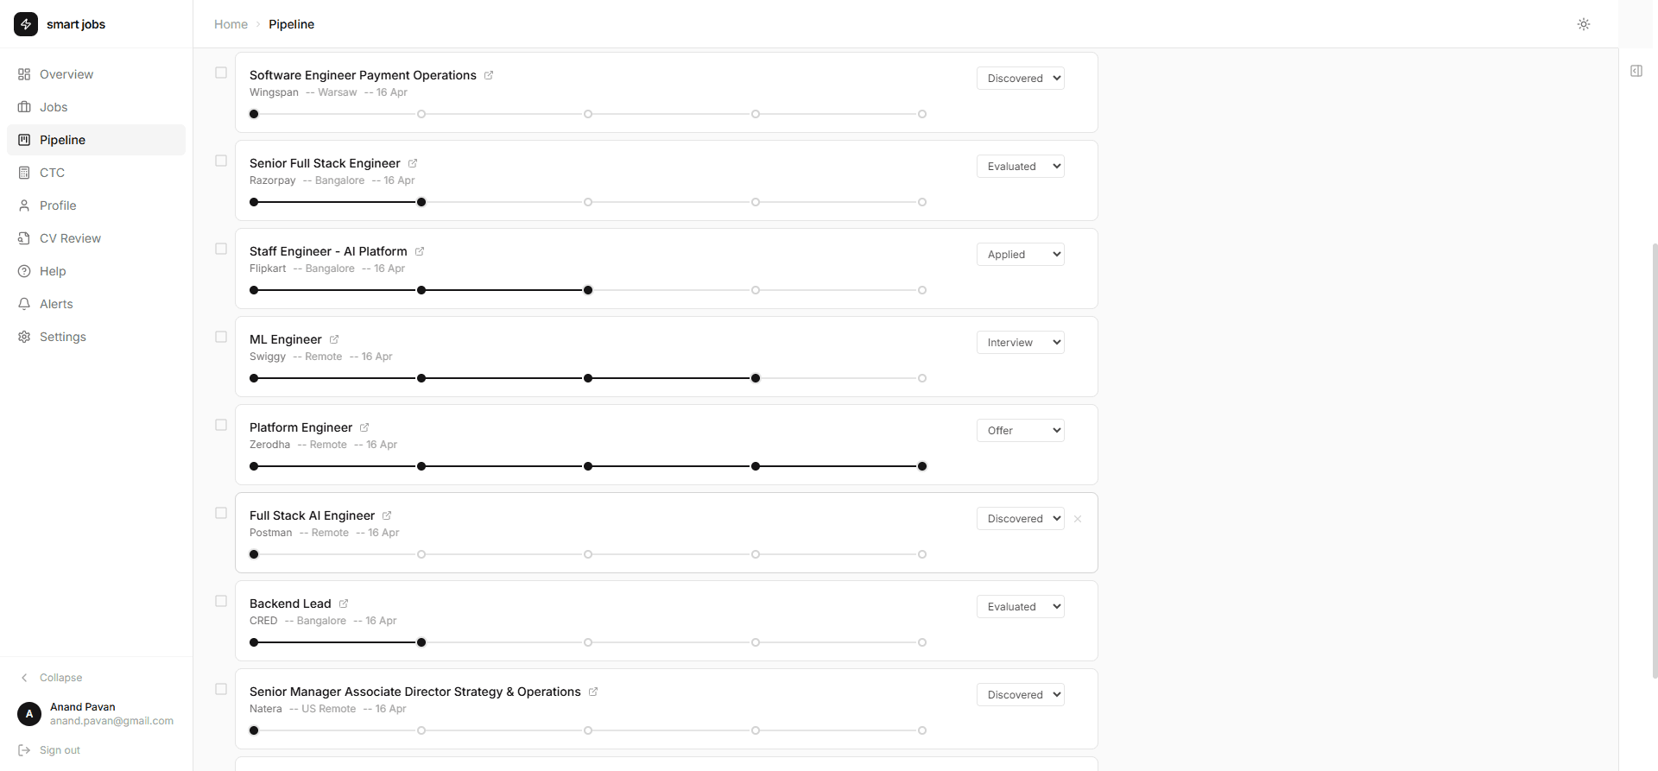Click Sign out at the bottom
Viewport: 1658px width, 771px height.
point(57,749)
